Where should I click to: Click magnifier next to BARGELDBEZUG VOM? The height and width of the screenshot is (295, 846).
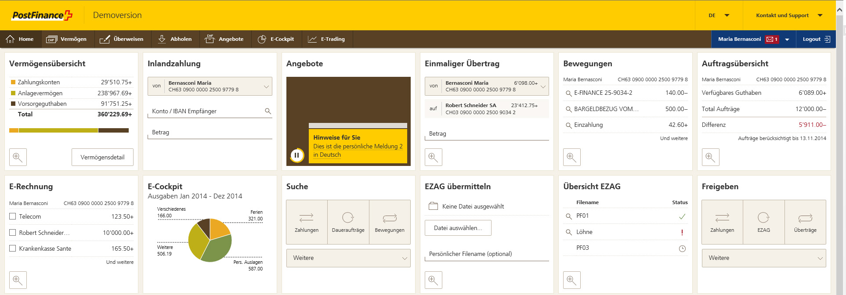click(568, 109)
